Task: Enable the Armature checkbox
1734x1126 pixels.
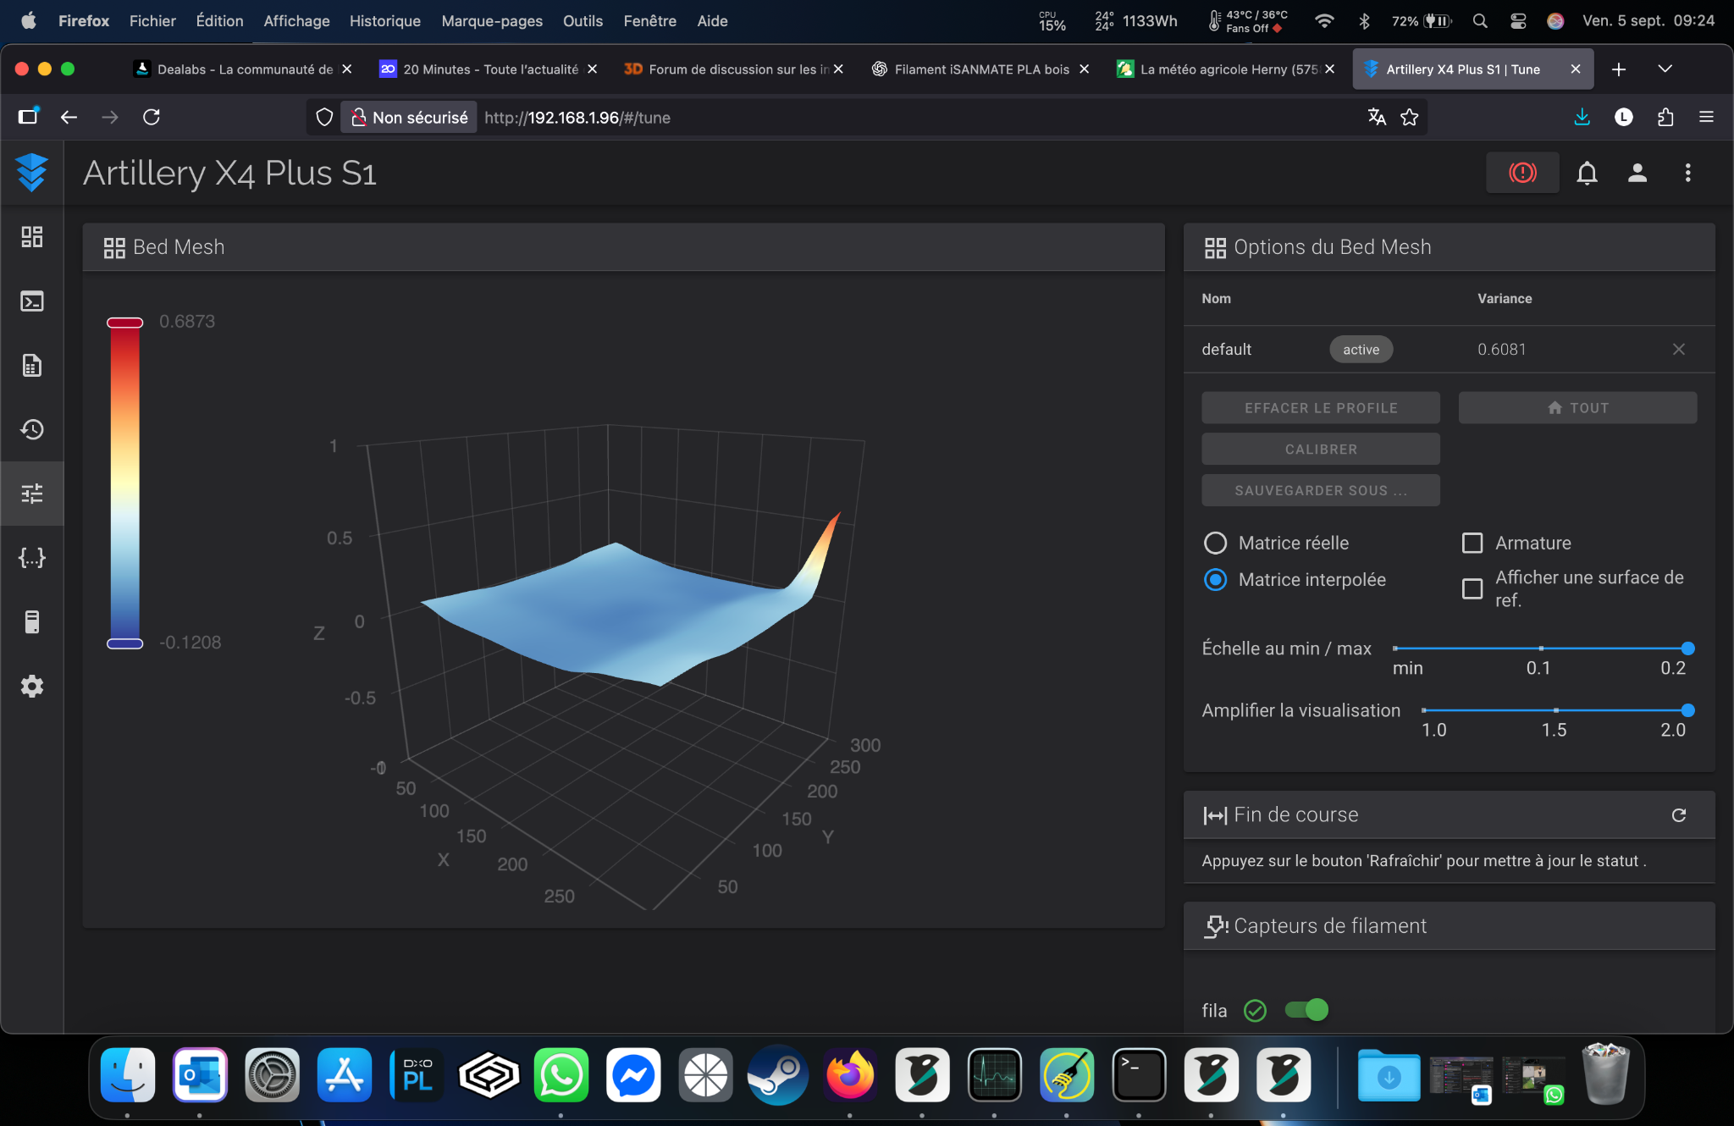Action: (1472, 543)
